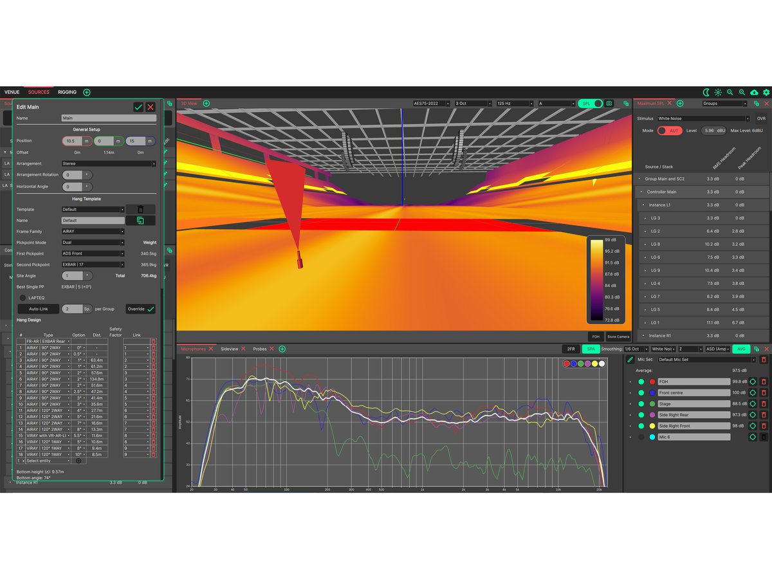
Task: Click the Store Camera button
Action: coord(618,336)
